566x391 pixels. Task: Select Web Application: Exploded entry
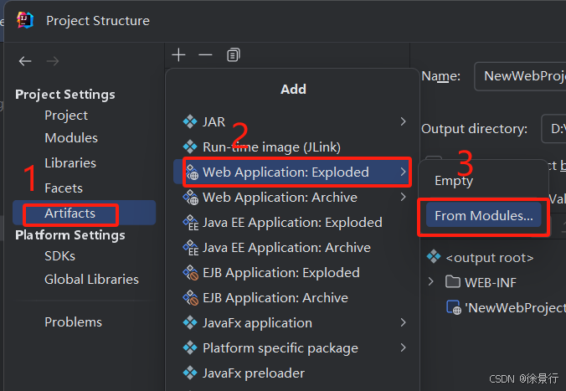click(293, 172)
